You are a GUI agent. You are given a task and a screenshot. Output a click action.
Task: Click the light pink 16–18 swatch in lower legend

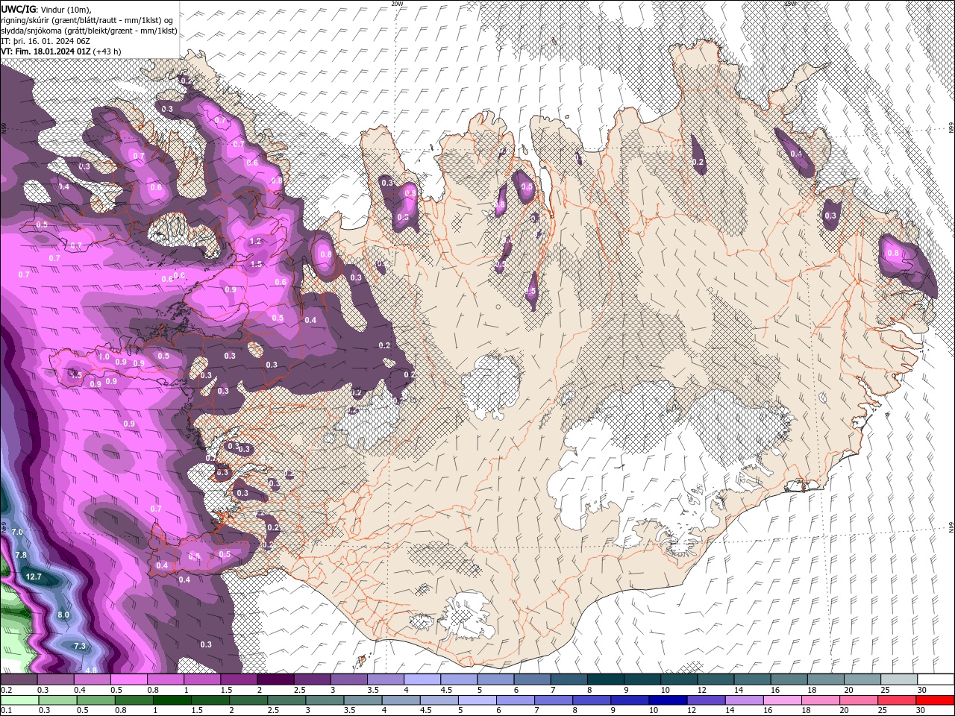pos(782,700)
